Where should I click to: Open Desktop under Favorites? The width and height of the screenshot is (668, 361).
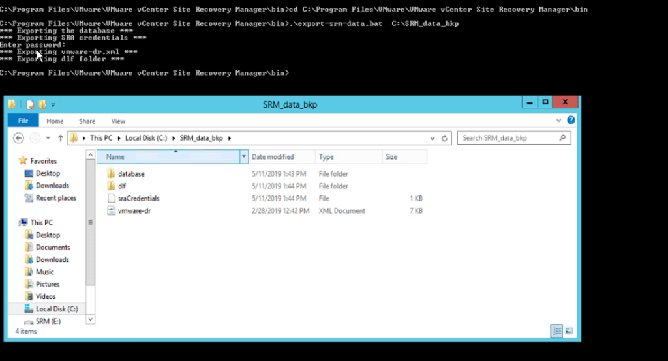[x=48, y=173]
